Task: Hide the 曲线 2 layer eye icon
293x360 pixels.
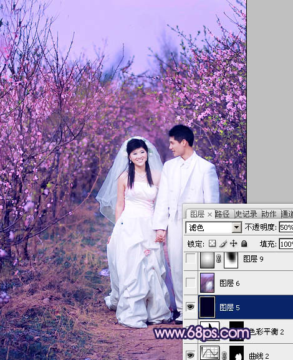Action: [191, 355]
